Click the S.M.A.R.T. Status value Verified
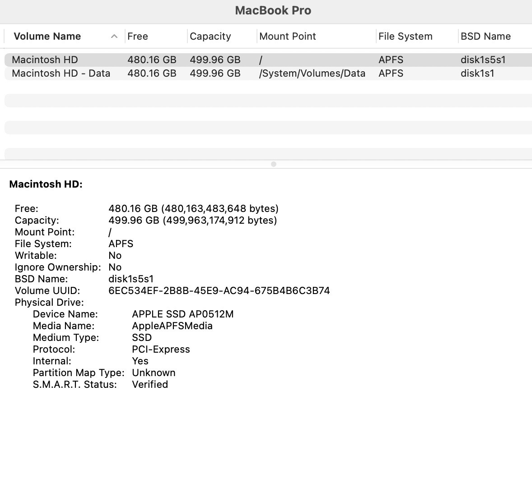 tap(150, 385)
